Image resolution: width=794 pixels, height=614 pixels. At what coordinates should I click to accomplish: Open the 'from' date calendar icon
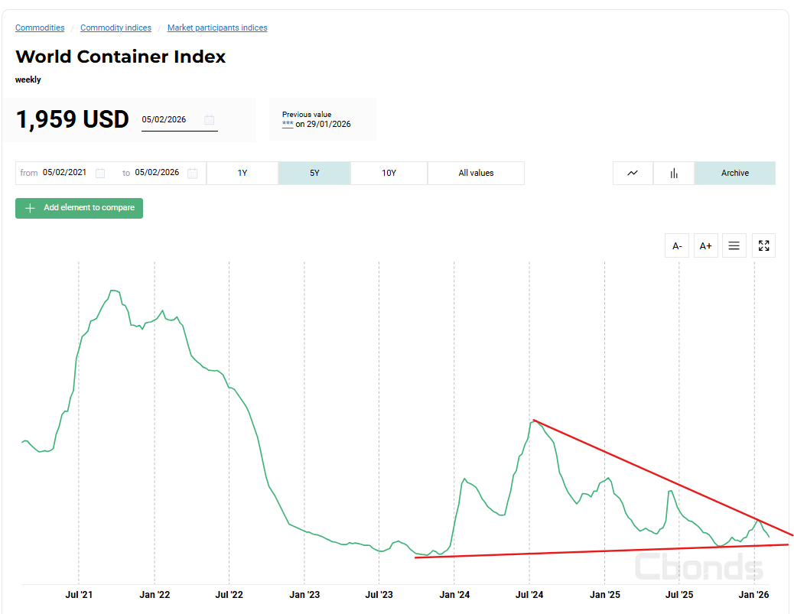point(100,173)
